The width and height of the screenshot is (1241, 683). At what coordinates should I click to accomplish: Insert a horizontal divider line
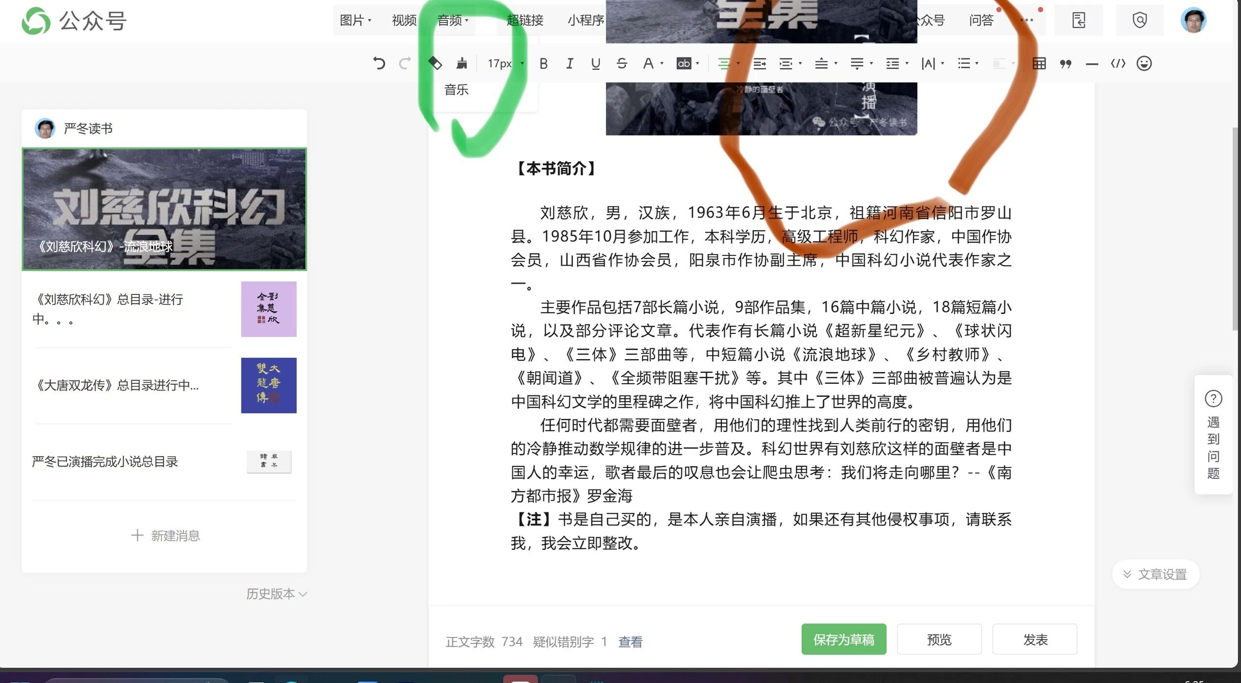pyautogui.click(x=1092, y=63)
